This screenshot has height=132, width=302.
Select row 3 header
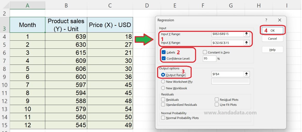[x=5, y=25]
